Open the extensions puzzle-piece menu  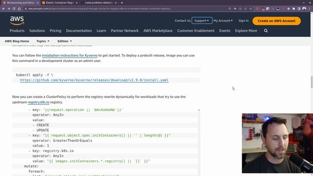293,9
